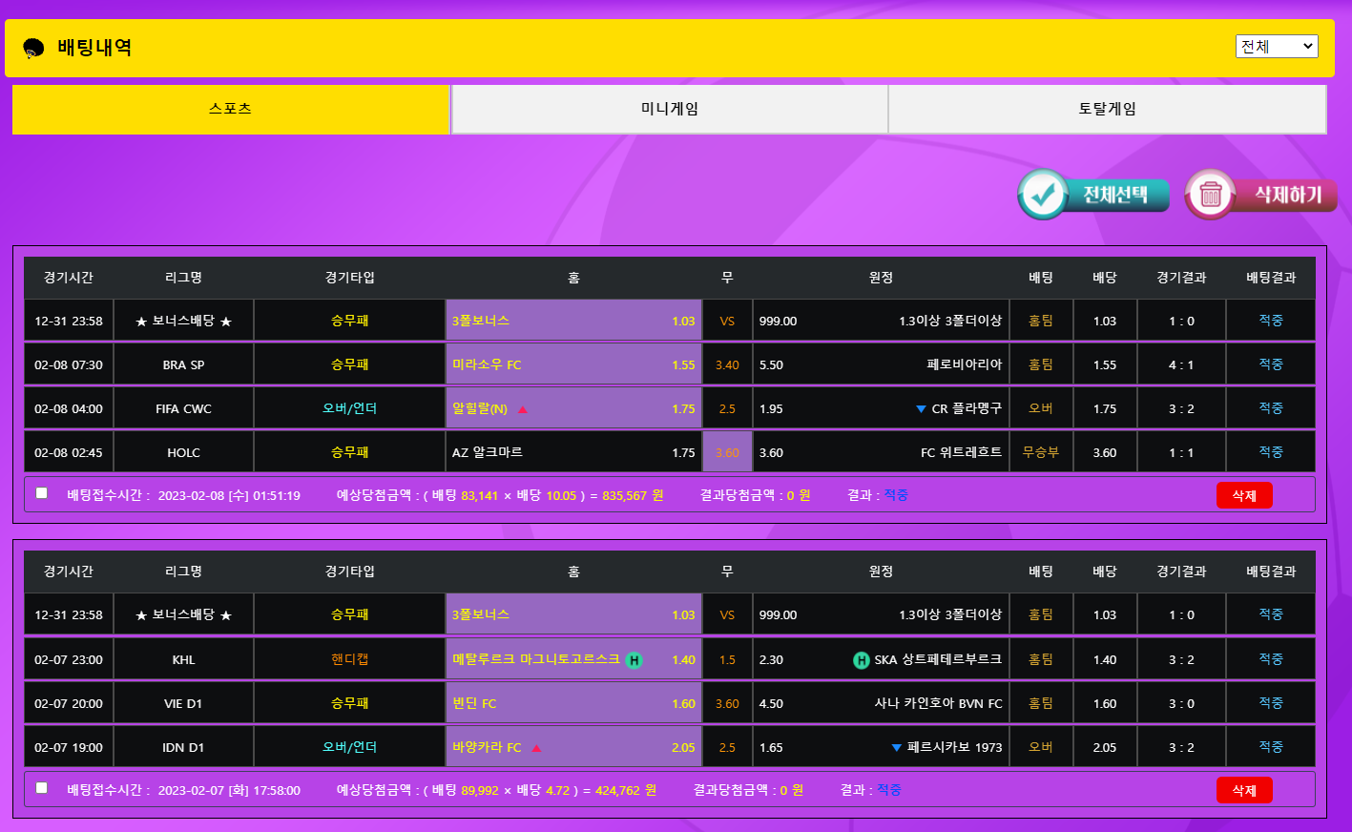This screenshot has height=832, width=1352.
Task: Tick the checkbox for the 2023-02-07 bet
Action: pyautogui.click(x=42, y=788)
